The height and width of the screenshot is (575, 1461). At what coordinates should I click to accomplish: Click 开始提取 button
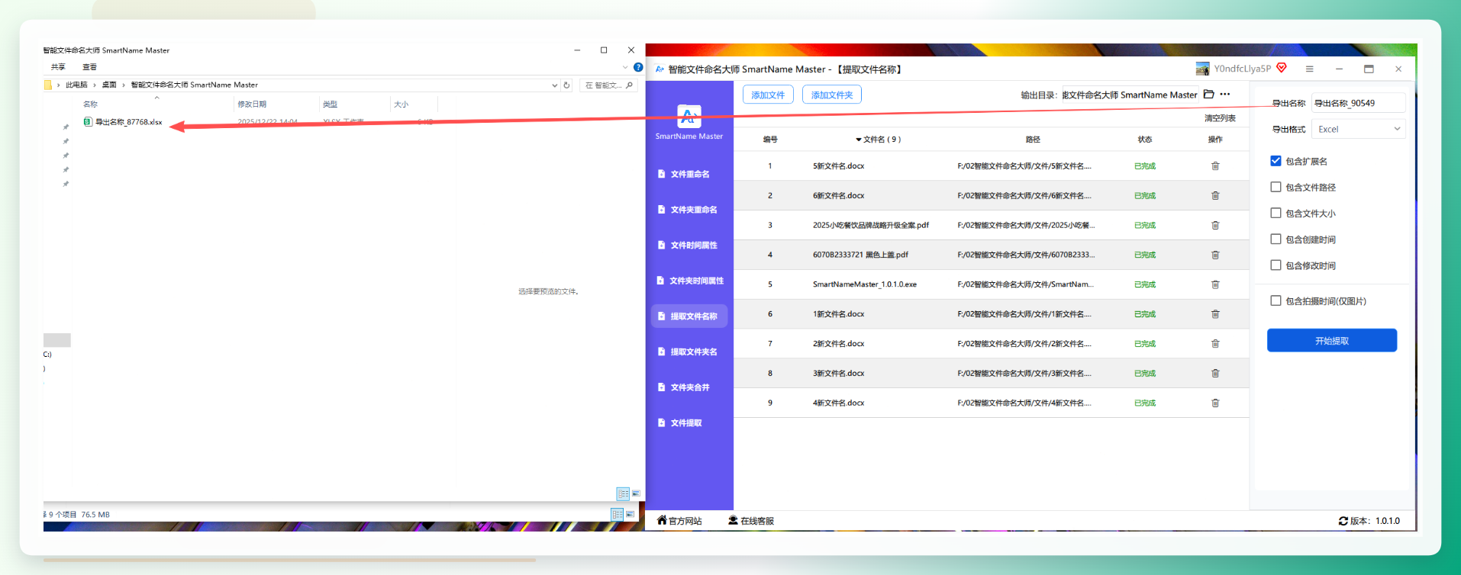pyautogui.click(x=1332, y=341)
